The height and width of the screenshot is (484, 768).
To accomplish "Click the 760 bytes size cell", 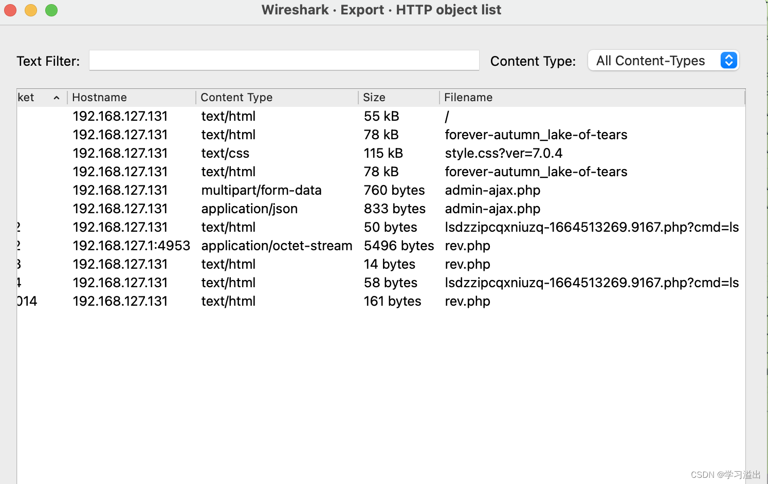I will tap(394, 190).
